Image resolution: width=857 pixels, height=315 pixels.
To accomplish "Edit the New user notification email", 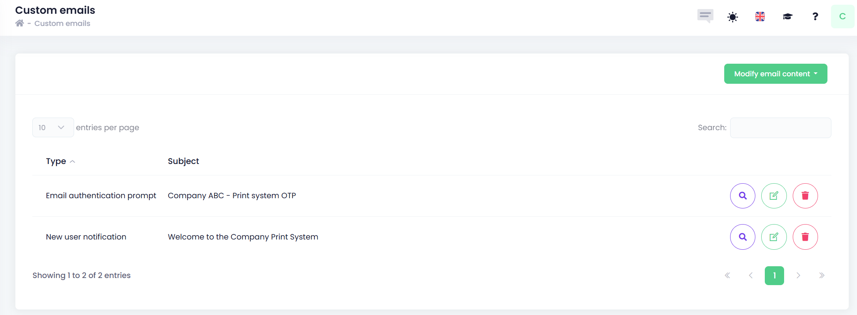I will [774, 237].
